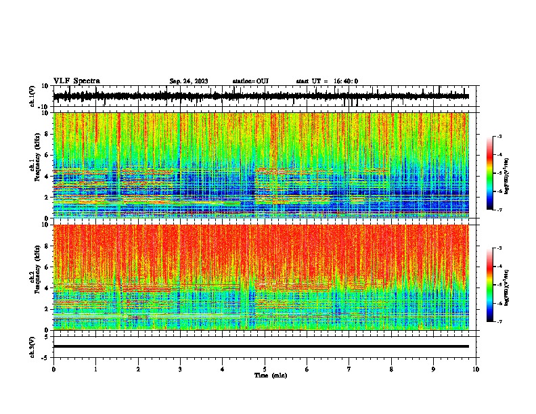Click the "start UT = 16:40:0" label
Viewport: 536px width, 414px height.
tap(327, 81)
